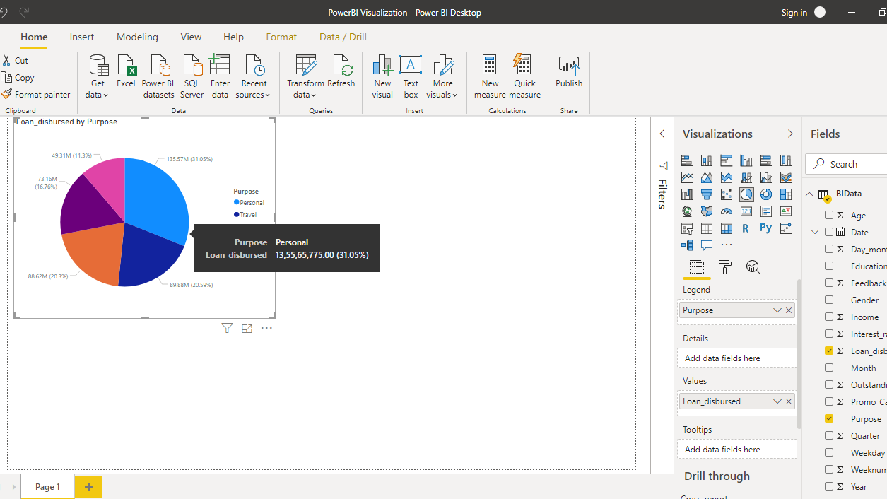The height and width of the screenshot is (499, 887).
Task: Expand the Date hierarchy field
Action: coord(815,232)
